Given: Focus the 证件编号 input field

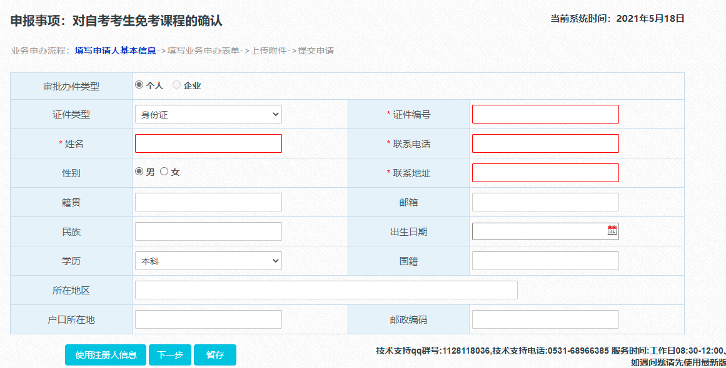Looking at the screenshot, I should [545, 114].
